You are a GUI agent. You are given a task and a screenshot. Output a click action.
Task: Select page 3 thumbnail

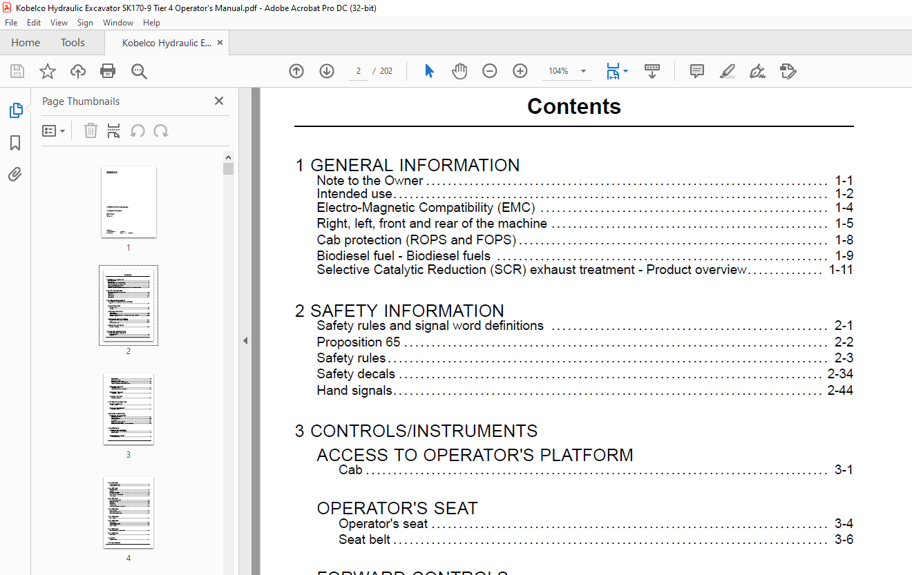129,409
